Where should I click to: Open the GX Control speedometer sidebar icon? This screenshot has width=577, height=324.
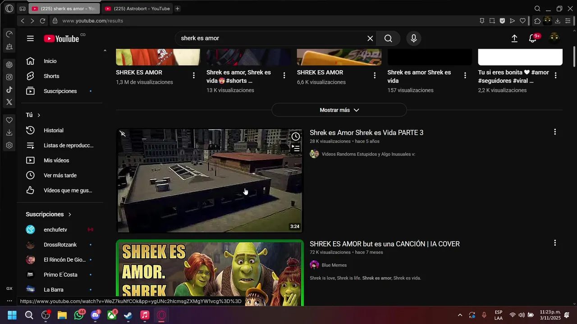tap(9, 34)
